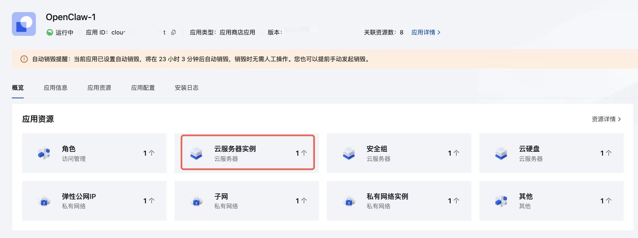Click the 子网 subnet lock icon
The height and width of the screenshot is (238, 638).
(196, 201)
